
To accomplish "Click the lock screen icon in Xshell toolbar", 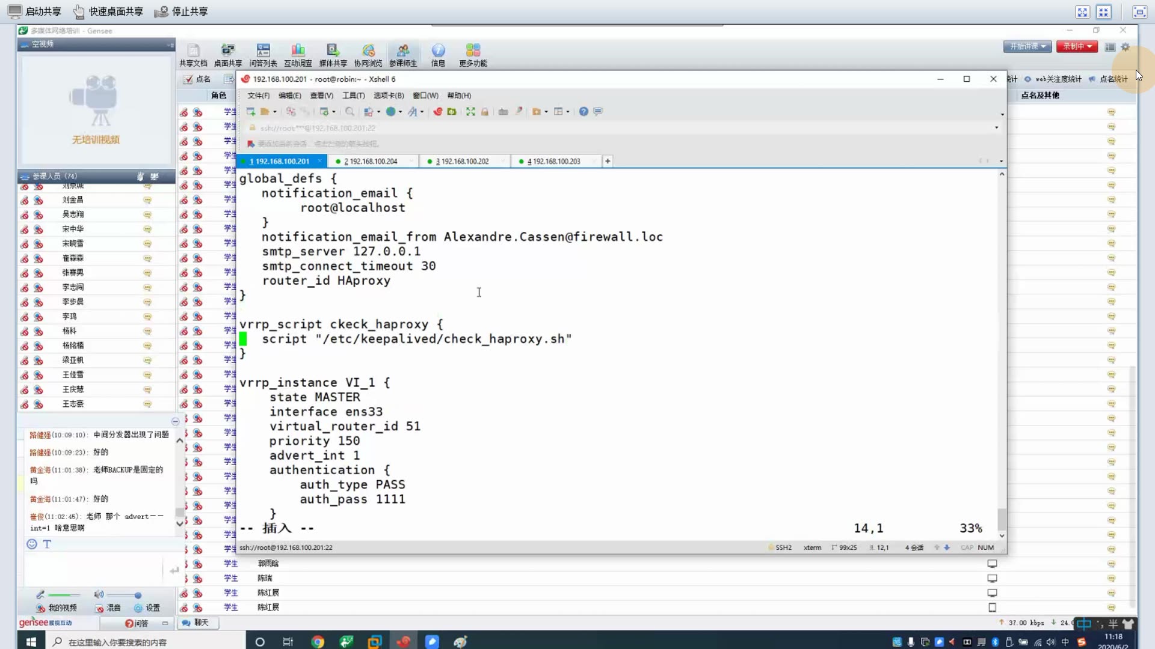I will [x=485, y=112].
